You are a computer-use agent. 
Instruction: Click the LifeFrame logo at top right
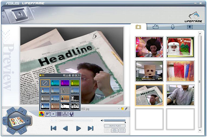coord(194,17)
